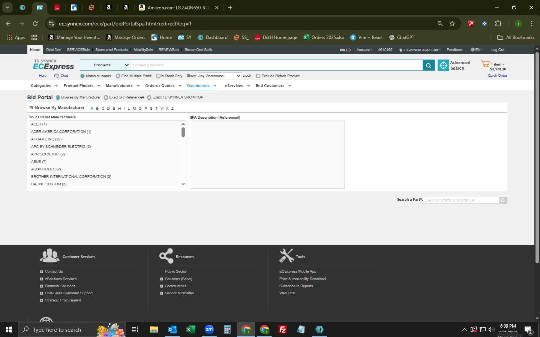This screenshot has width=540, height=337.
Task: Open File Explorer from the taskbar
Action: [154, 330]
